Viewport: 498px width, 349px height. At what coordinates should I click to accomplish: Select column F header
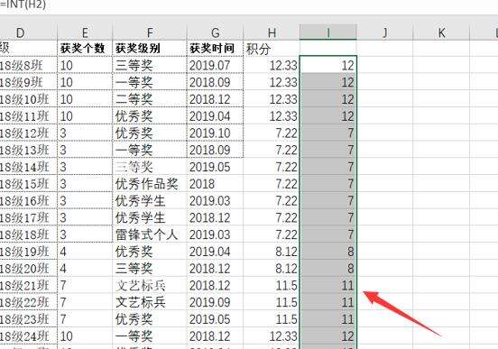pos(150,32)
